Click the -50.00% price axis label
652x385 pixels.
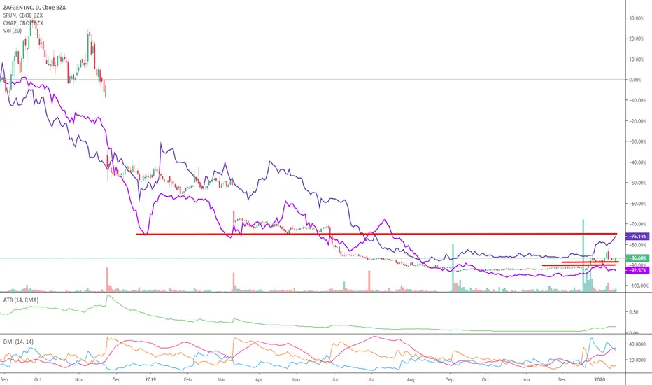click(x=637, y=183)
